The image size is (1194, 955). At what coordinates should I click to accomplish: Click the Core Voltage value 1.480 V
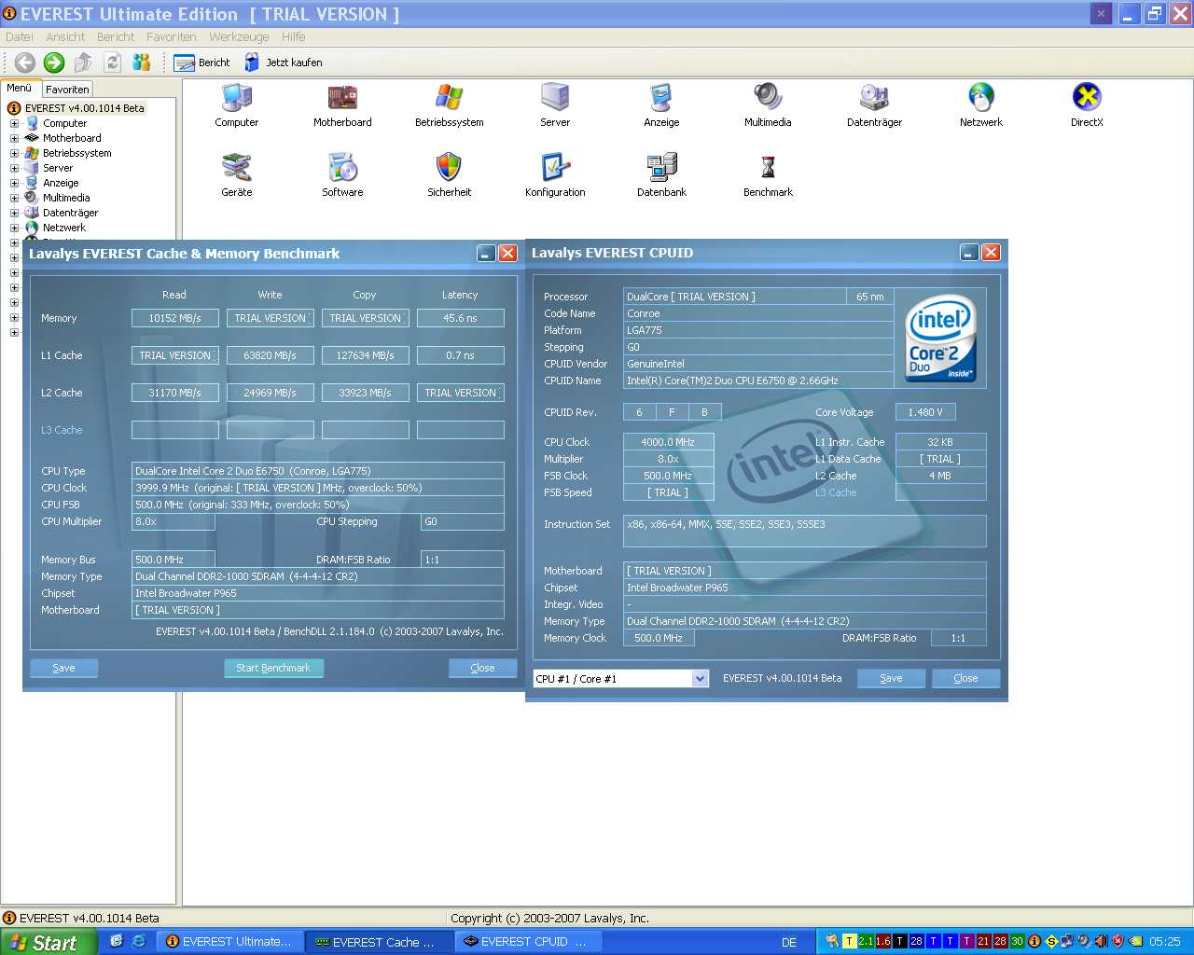tap(925, 412)
